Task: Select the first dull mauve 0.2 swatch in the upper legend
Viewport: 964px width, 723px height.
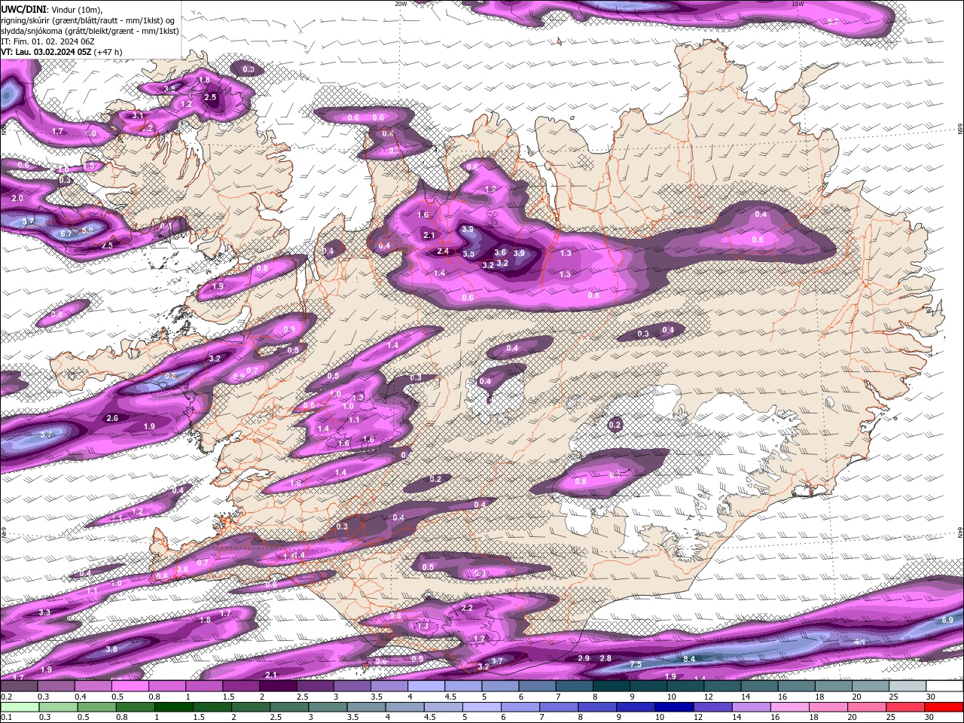Action: coord(19,686)
